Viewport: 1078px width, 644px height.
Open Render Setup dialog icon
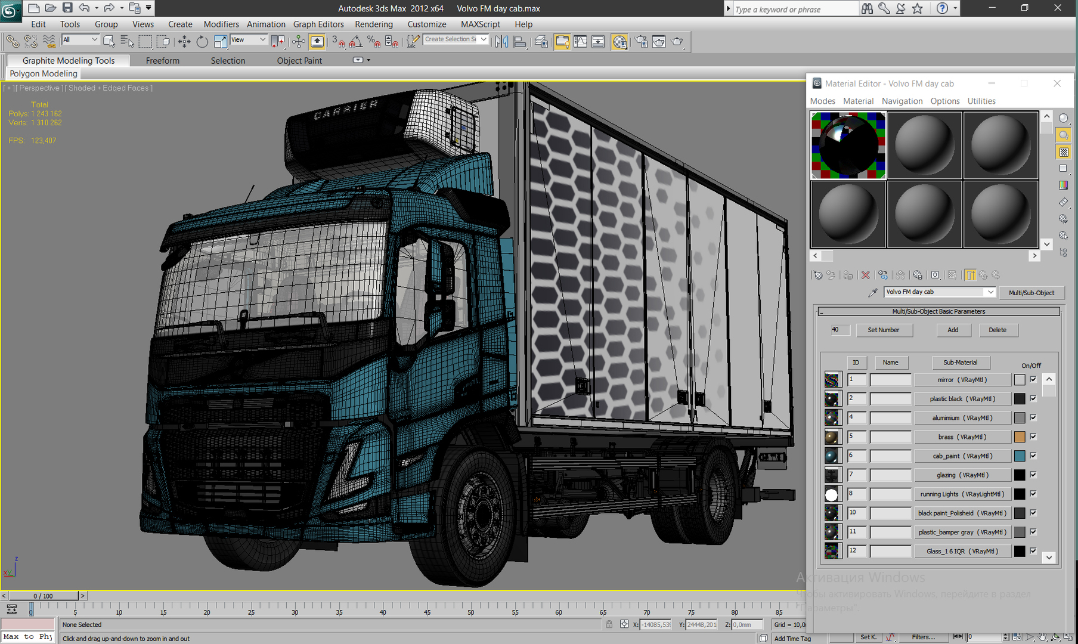642,41
